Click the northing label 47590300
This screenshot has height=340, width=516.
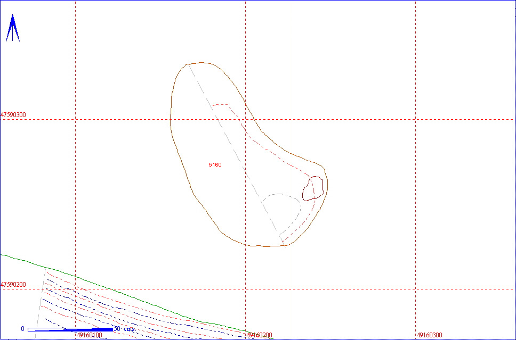tap(13, 115)
